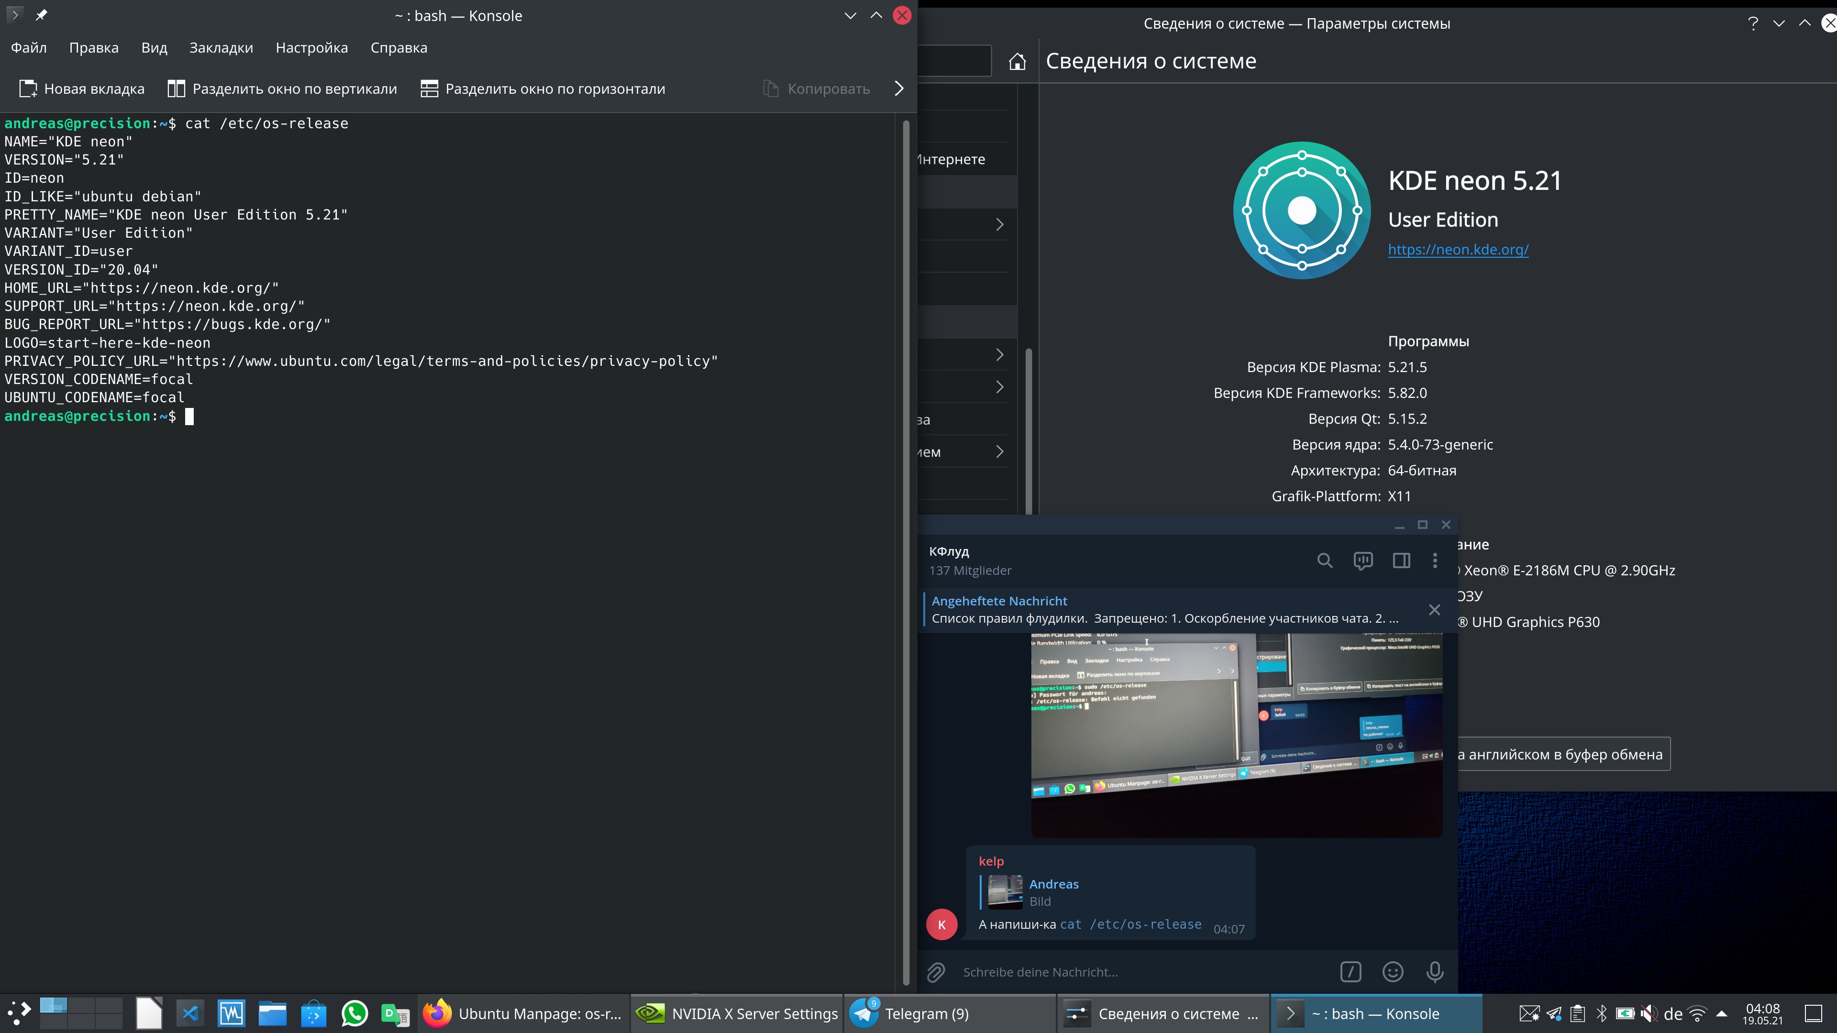Screen dimensions: 1837x1033
Task: Open the clipboard tray icon
Action: (1578, 1013)
